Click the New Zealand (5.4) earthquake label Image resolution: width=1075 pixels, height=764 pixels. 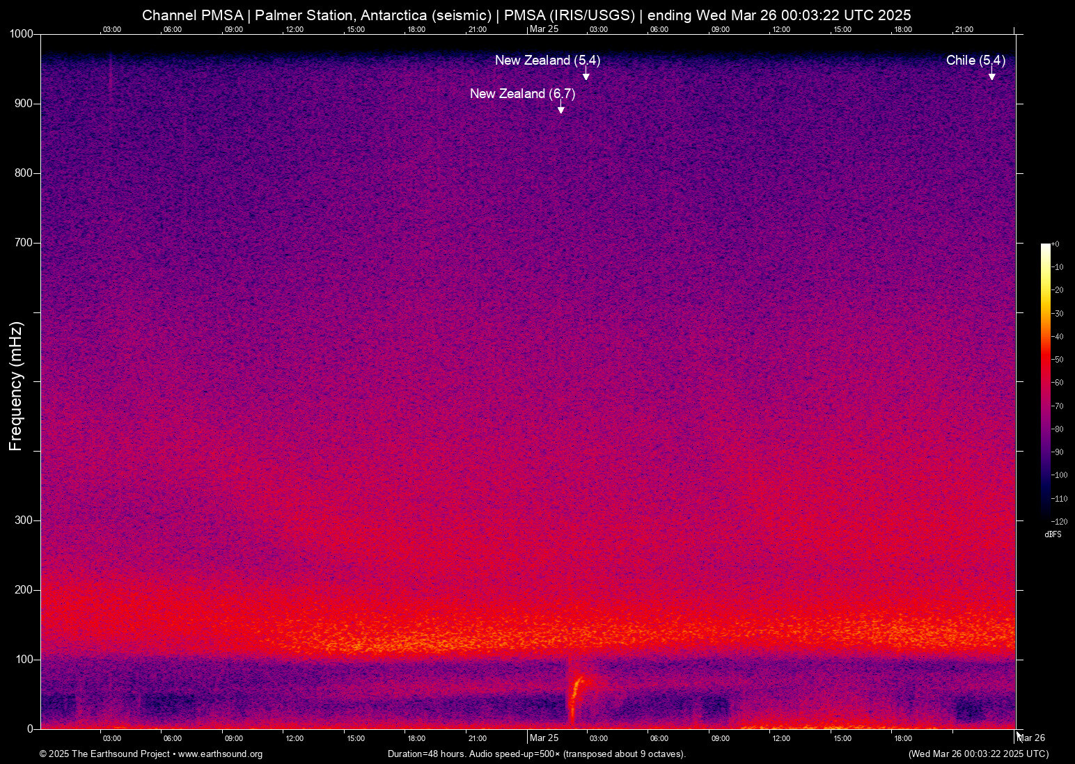[548, 61]
